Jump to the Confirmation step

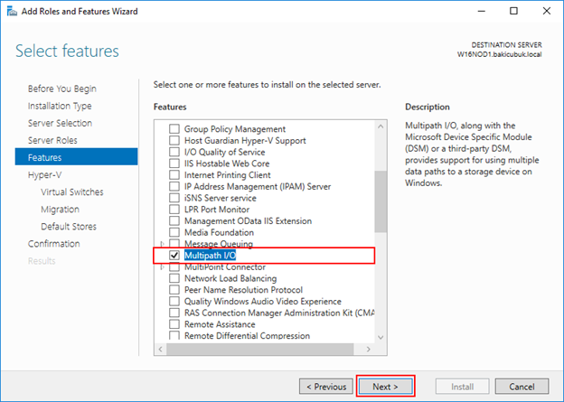[x=54, y=244]
